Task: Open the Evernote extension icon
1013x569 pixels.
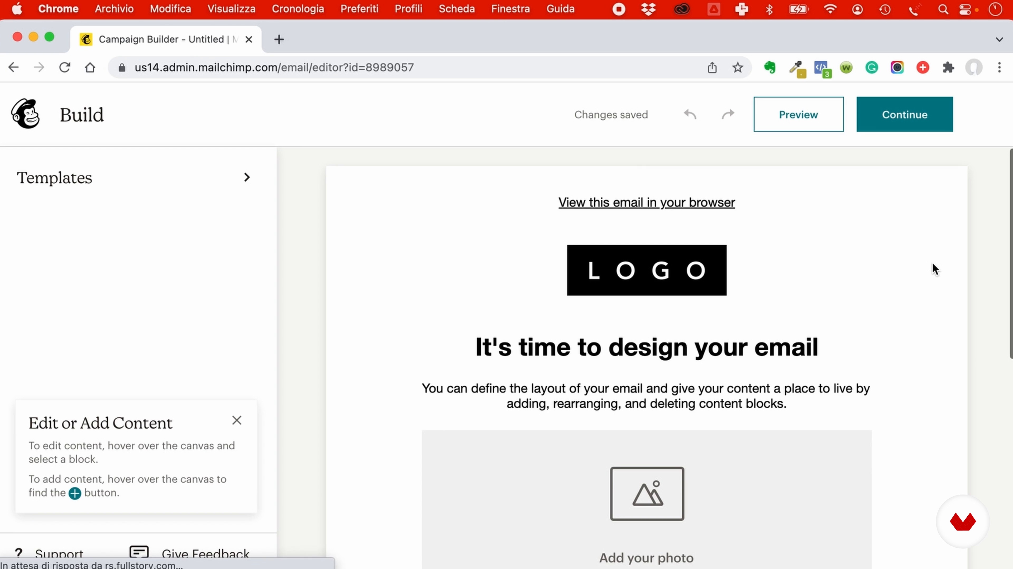Action: point(770,67)
